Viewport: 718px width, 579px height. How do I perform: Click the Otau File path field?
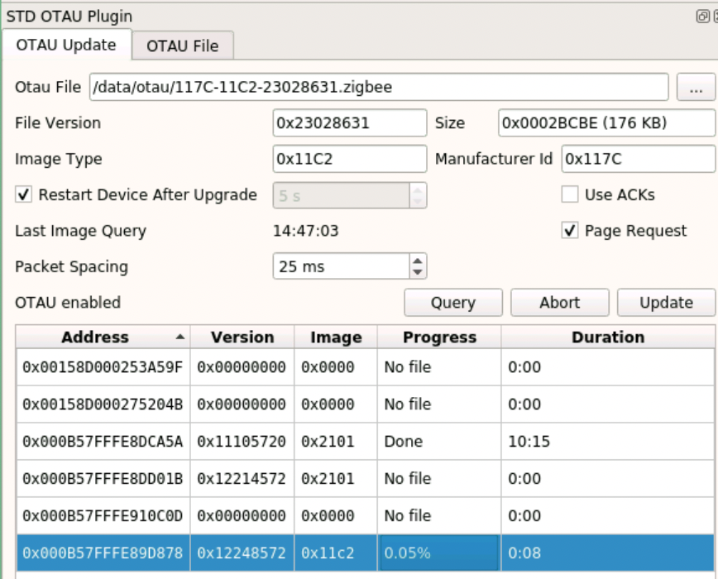[x=379, y=87]
